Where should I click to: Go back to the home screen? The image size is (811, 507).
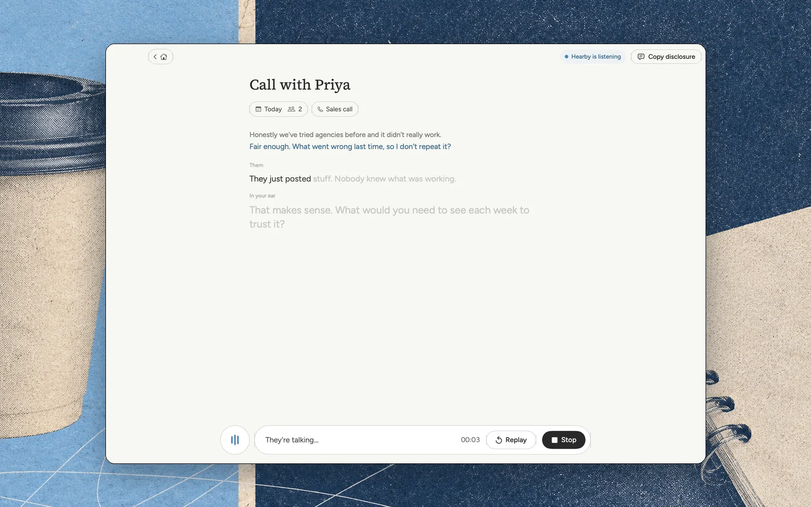pos(161,57)
